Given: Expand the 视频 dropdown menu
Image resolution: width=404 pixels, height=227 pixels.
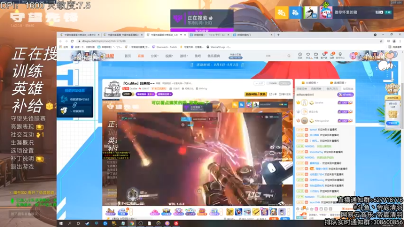Looking at the screenshot, I should (169, 56).
